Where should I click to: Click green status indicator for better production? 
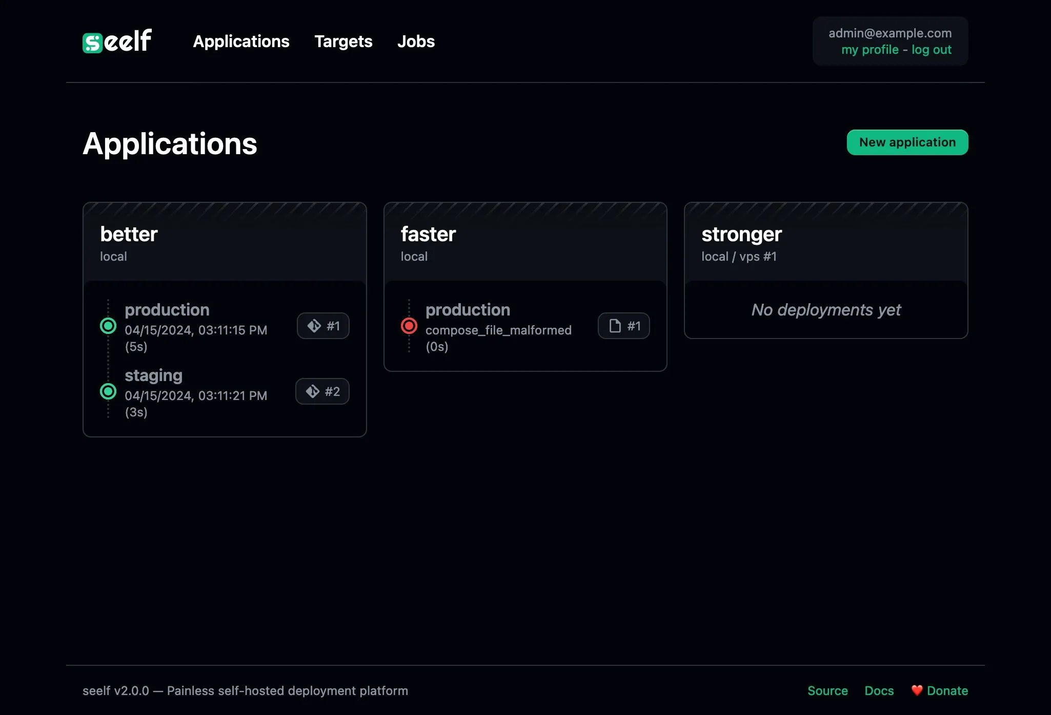[108, 326]
